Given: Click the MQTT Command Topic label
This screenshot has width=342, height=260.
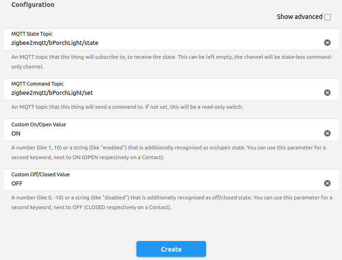Looking at the screenshot, I should click(x=36, y=84).
